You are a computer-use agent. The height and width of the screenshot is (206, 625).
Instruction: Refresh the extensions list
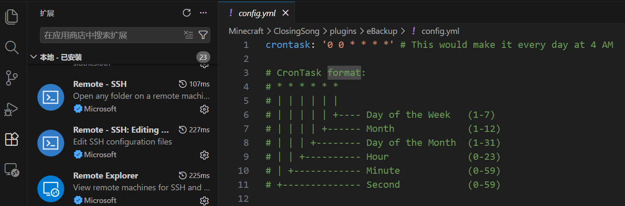pyautogui.click(x=187, y=13)
